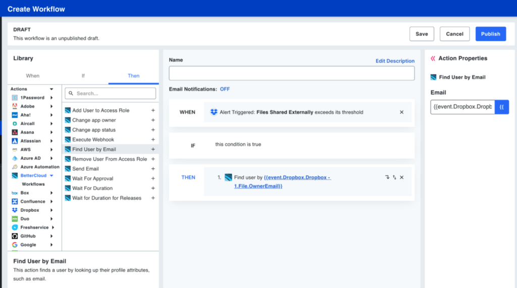The image size is (517, 288).
Task: Focus the workflow Name input field
Action: point(292,73)
